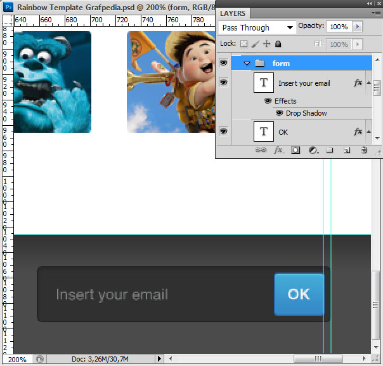Select the form group folder icon
The height and width of the screenshot is (366, 383).
tap(259, 64)
